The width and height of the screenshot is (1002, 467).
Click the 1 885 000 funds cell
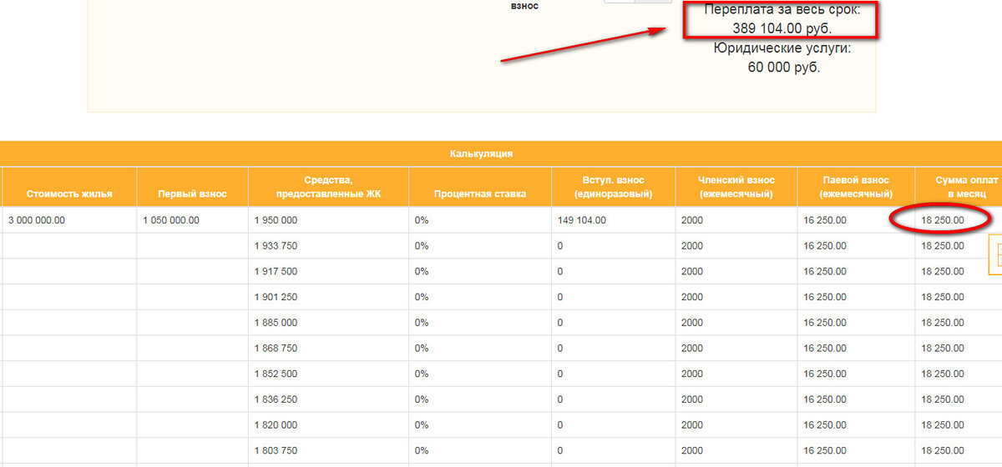tap(328, 323)
